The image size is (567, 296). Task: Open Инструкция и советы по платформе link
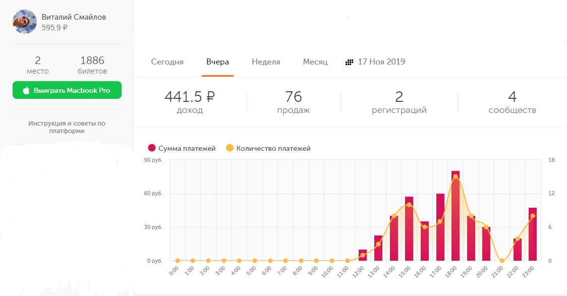pyautogui.click(x=67, y=127)
